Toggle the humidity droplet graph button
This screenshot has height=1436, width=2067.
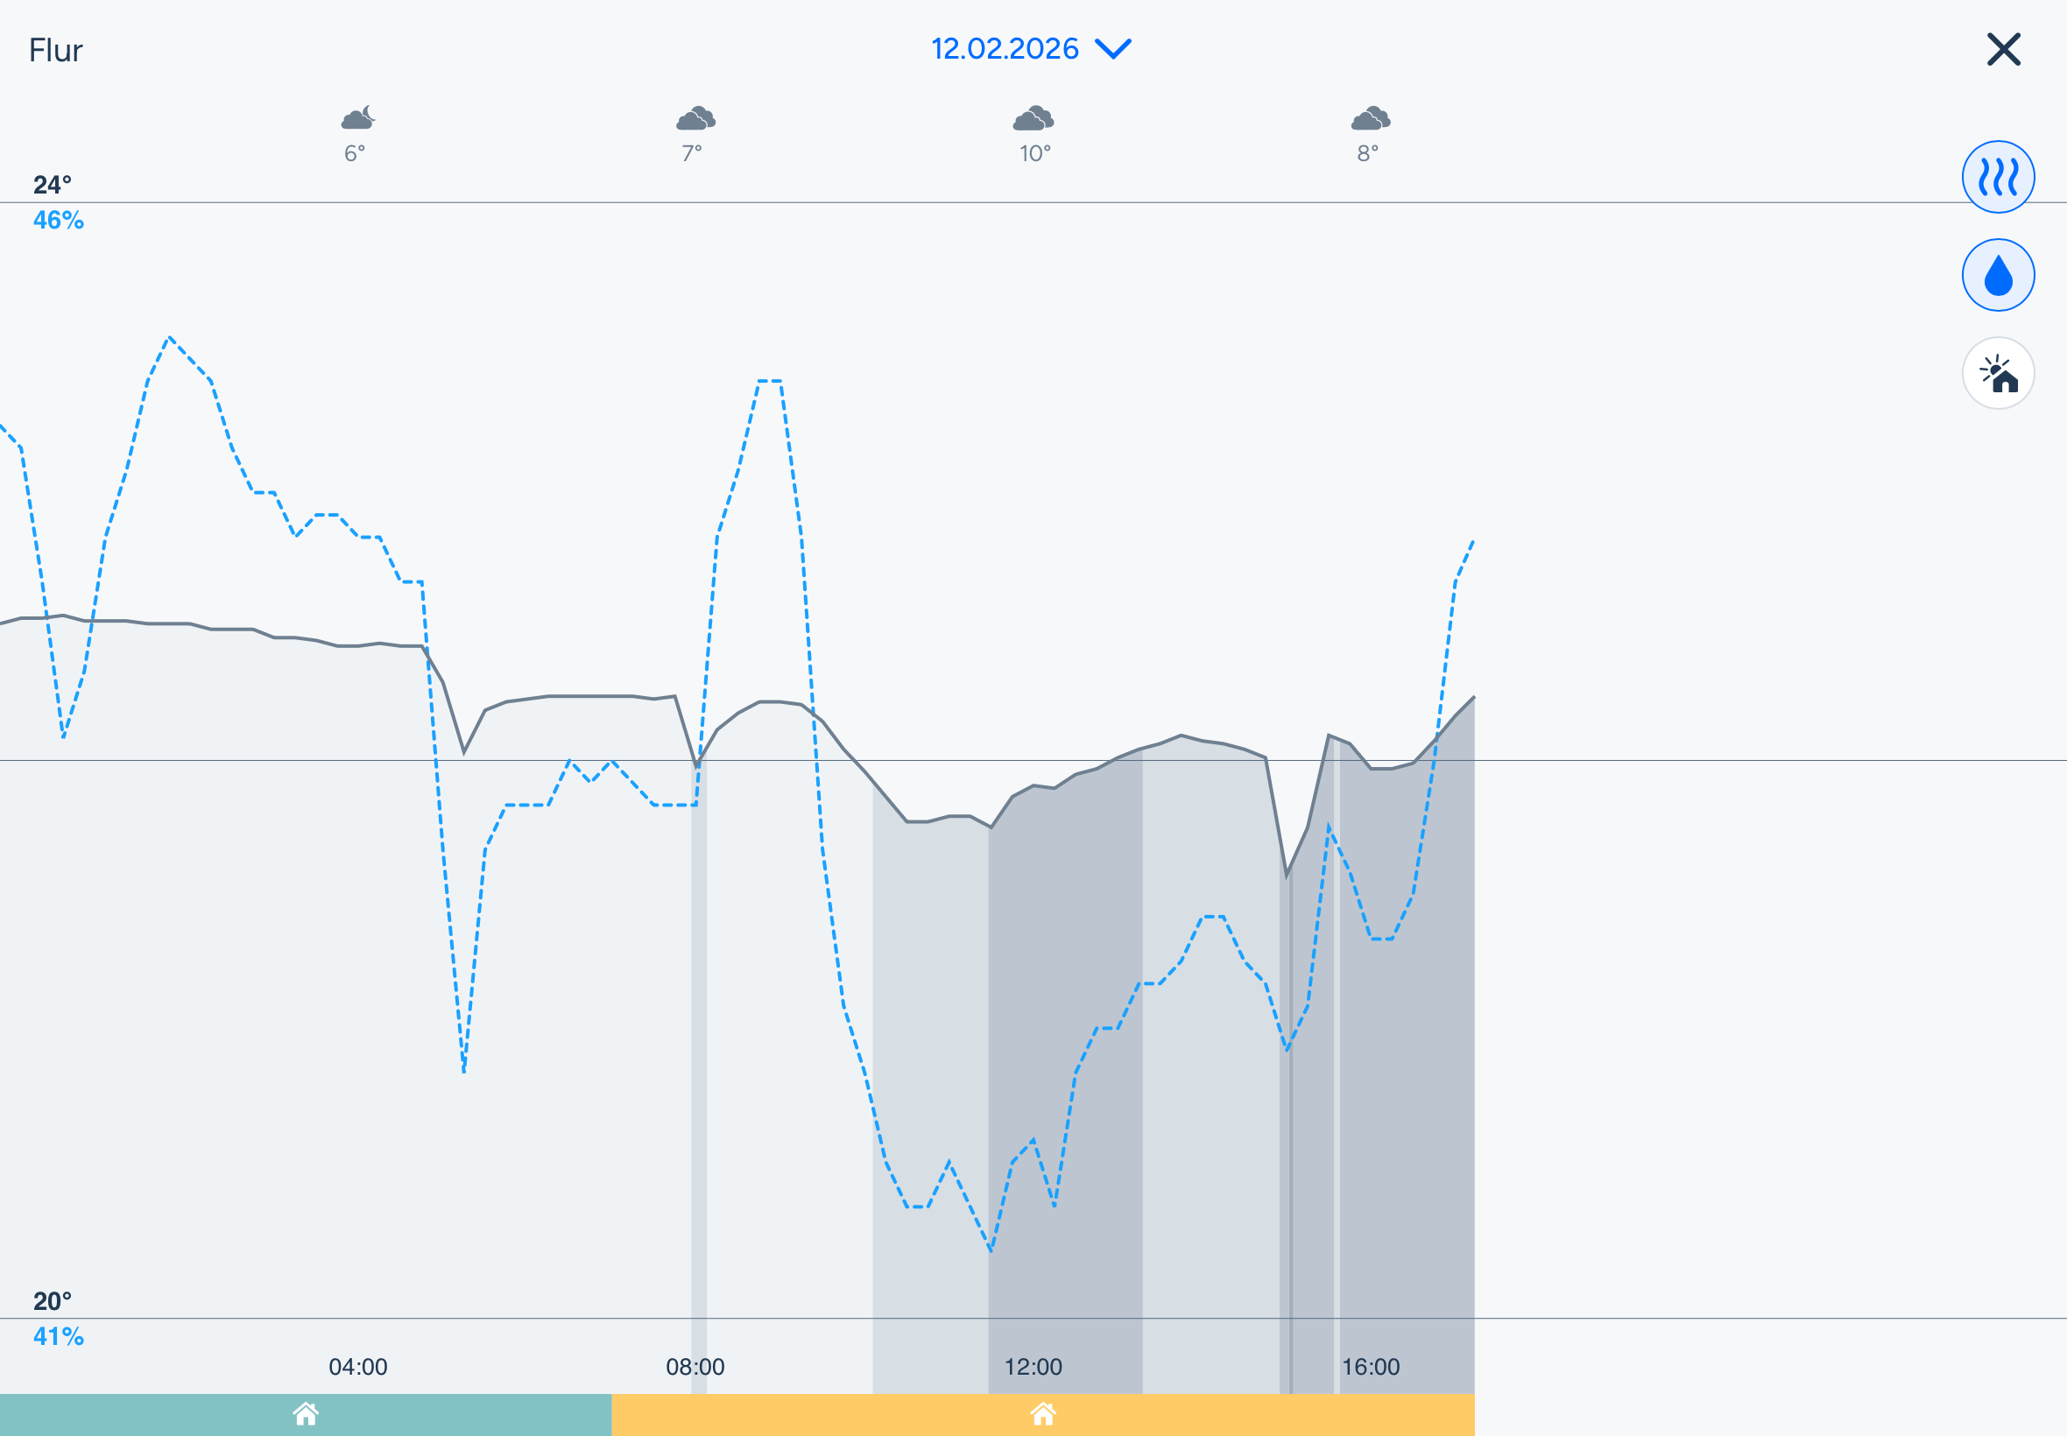[x=1998, y=275]
